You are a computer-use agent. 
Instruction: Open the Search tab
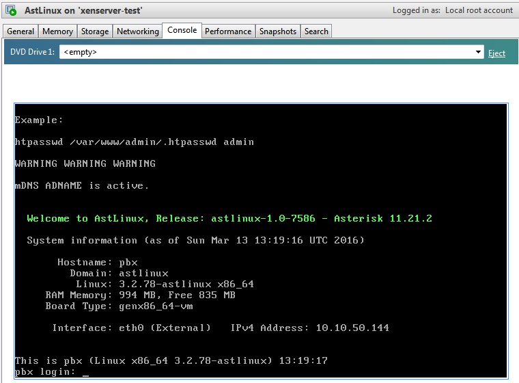pyautogui.click(x=316, y=31)
